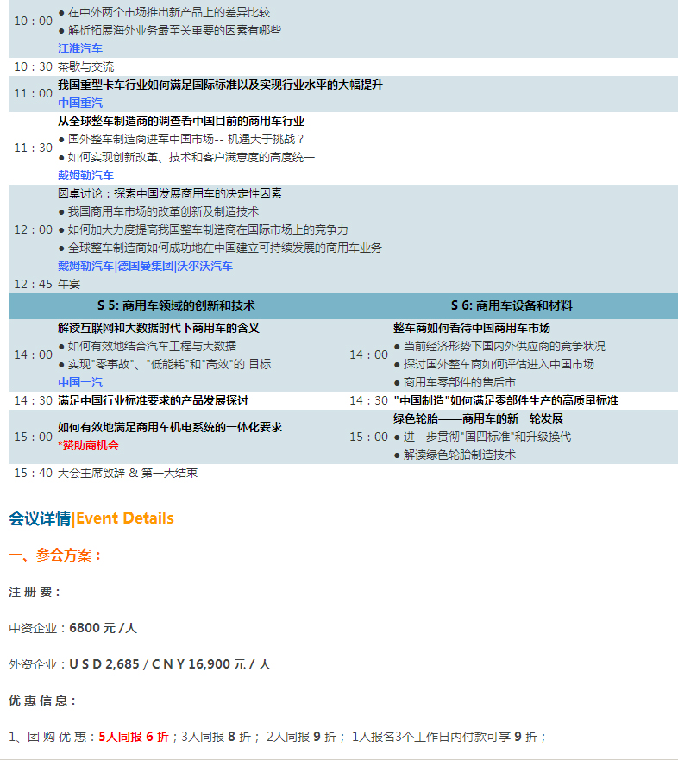Click the 11:00 我国重型卡车行业 session title
This screenshot has width=678, height=760.
[x=220, y=85]
